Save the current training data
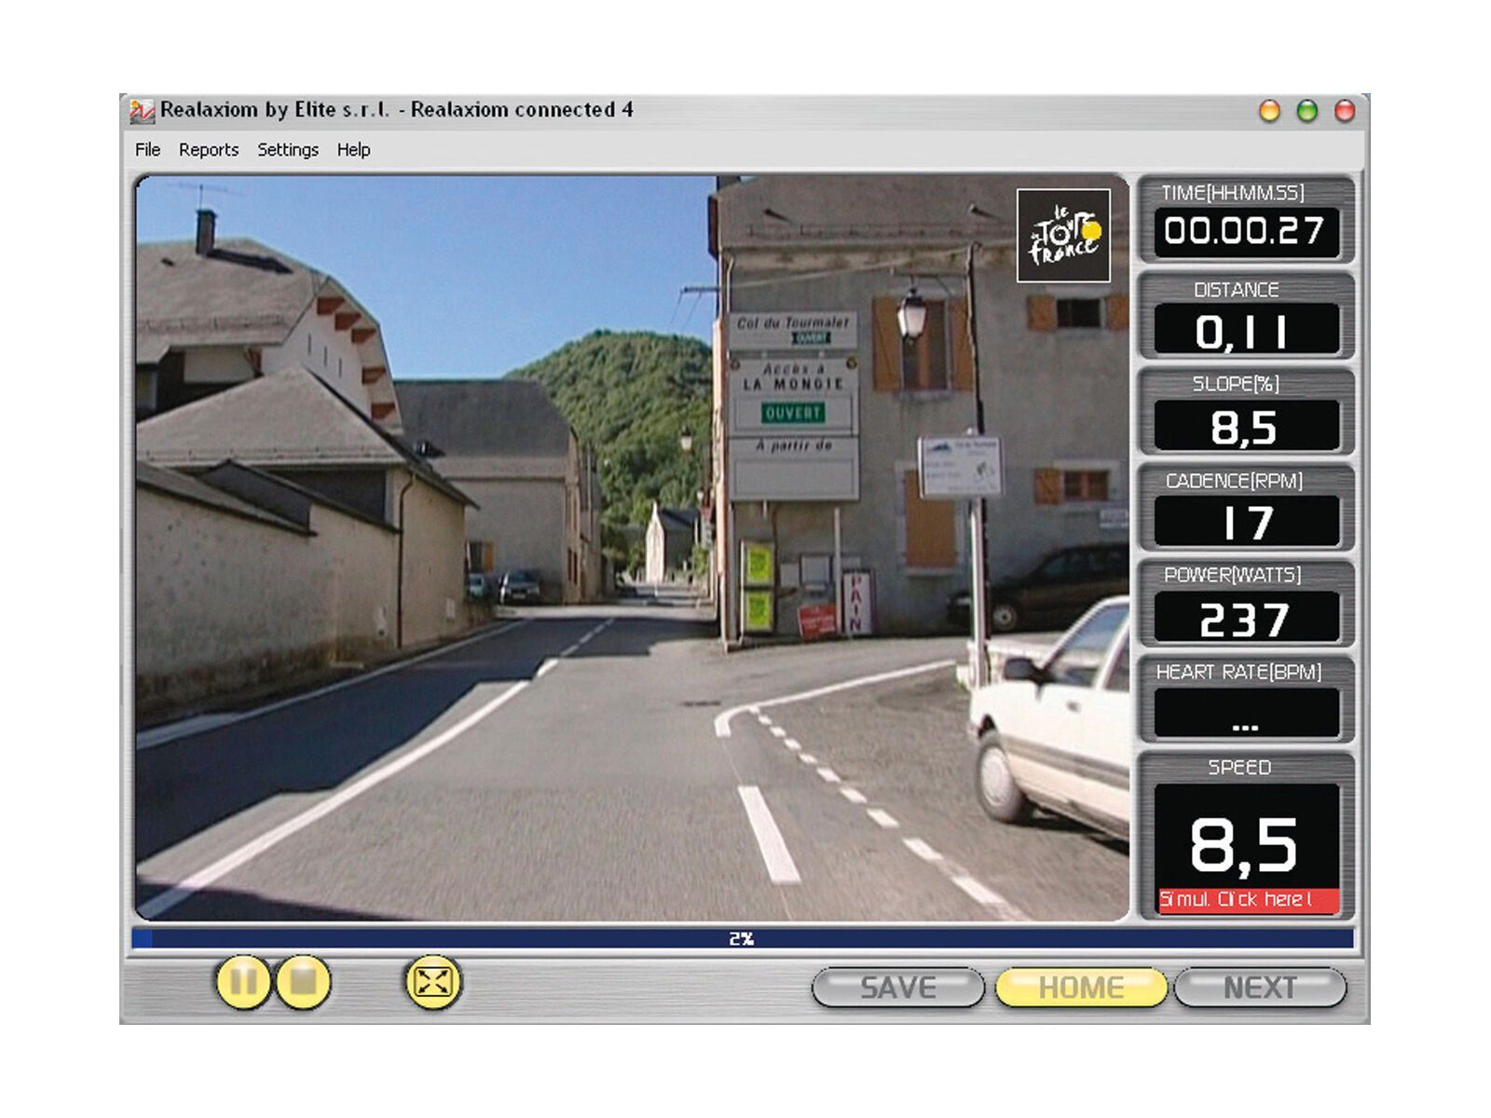The height and width of the screenshot is (1118, 1491). (896, 986)
